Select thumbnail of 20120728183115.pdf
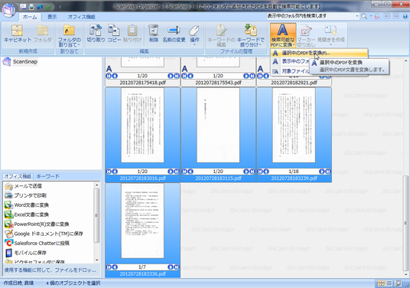 click(x=218, y=125)
